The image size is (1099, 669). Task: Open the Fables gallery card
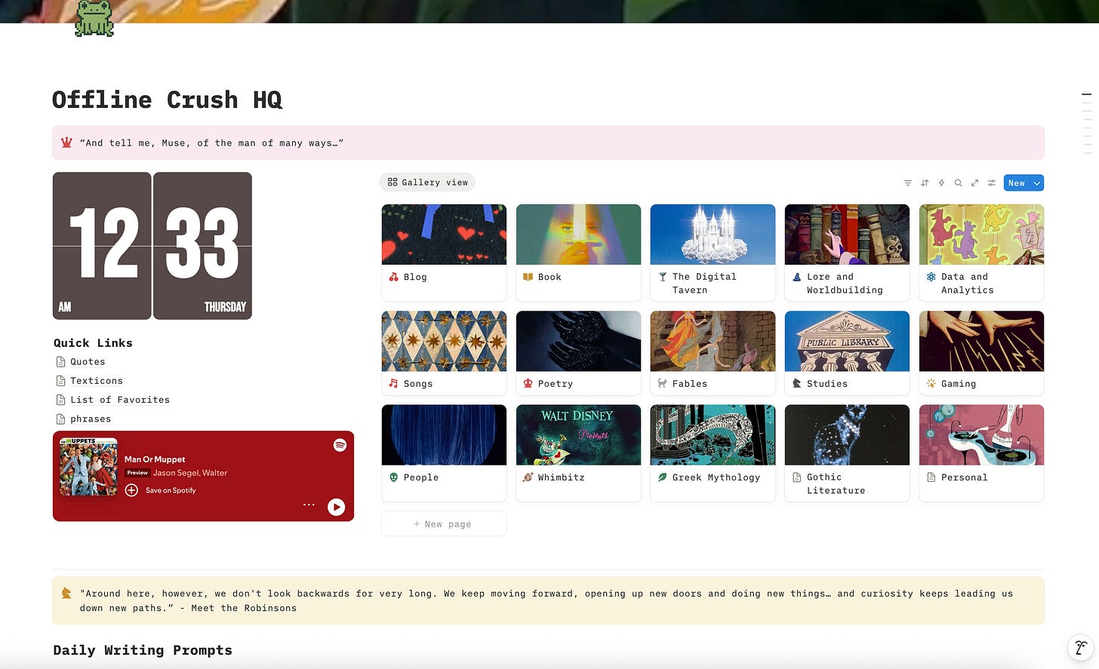[x=713, y=353]
